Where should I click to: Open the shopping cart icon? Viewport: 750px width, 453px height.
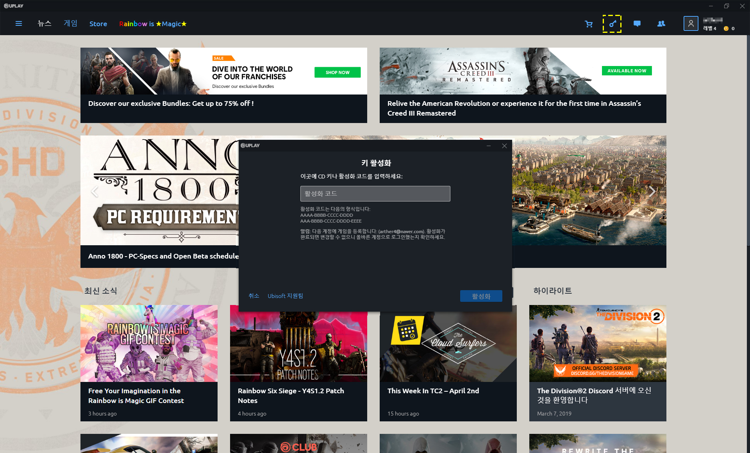point(589,24)
